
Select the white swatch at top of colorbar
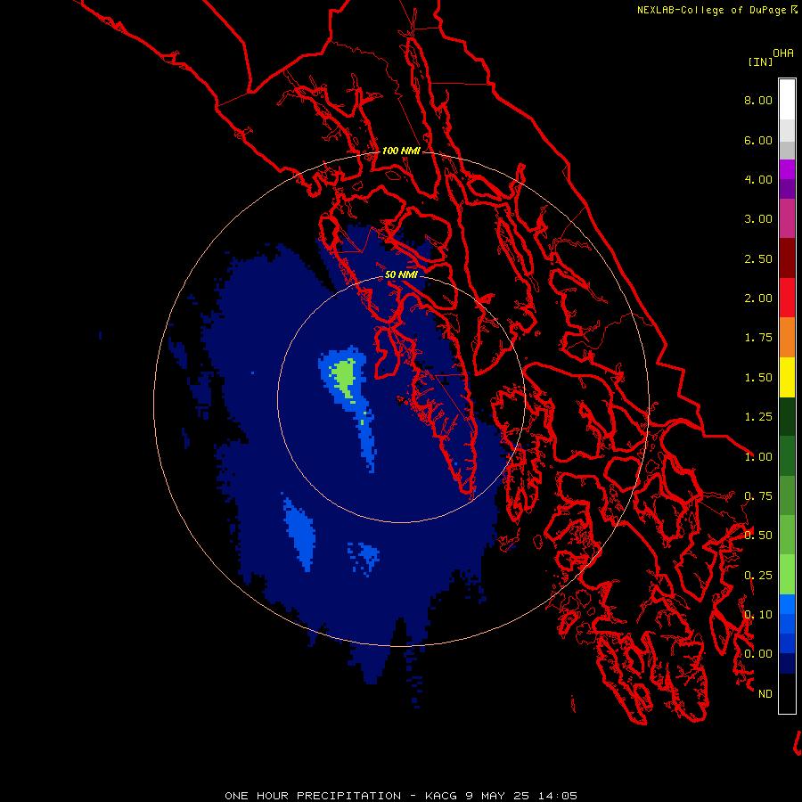click(787, 100)
